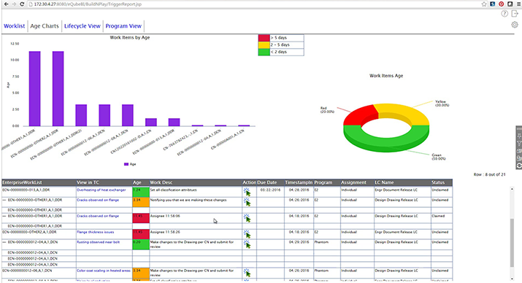Bookmark page with the star icon
This screenshot has width=522, height=283.
click(484, 4)
